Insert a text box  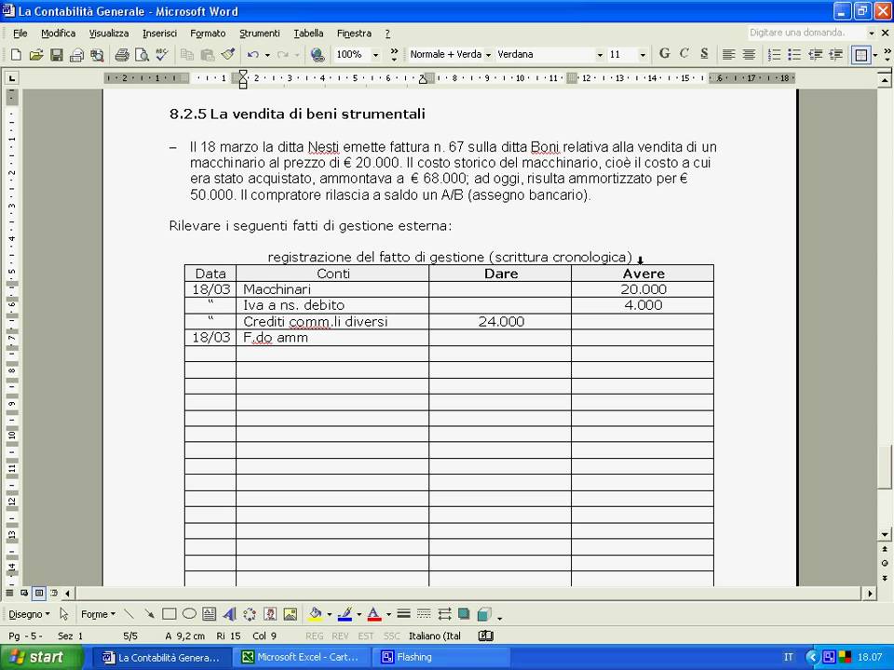tap(210, 614)
